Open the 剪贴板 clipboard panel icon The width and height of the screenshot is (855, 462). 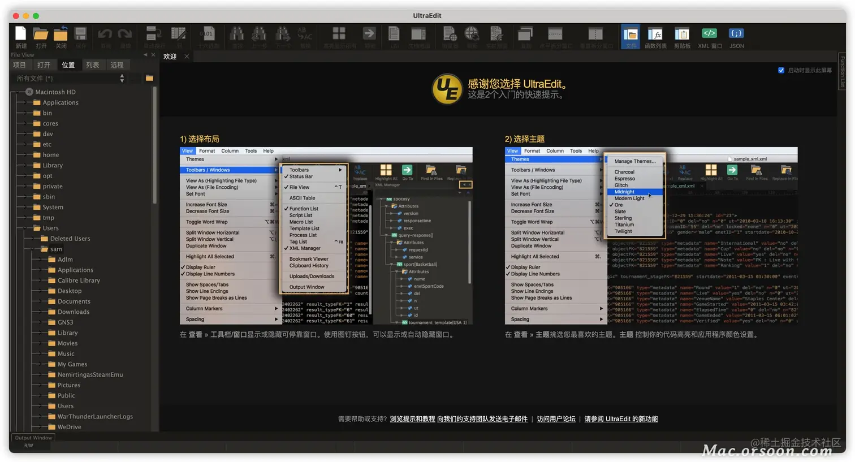coord(682,37)
